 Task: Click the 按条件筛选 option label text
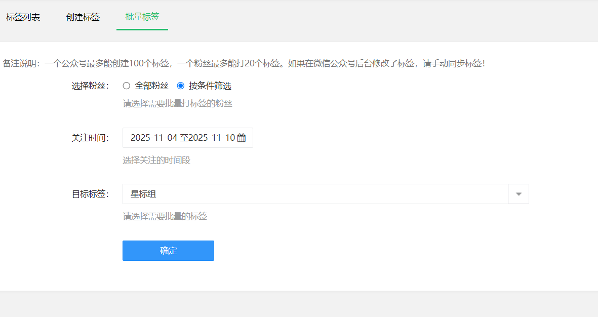point(210,86)
